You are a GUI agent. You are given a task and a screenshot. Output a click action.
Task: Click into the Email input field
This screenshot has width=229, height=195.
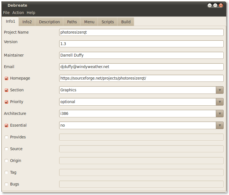point(141,67)
